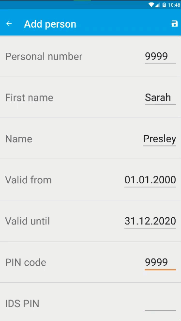Edit the Name field showing Presley
The image size is (181, 321).
(x=160, y=139)
